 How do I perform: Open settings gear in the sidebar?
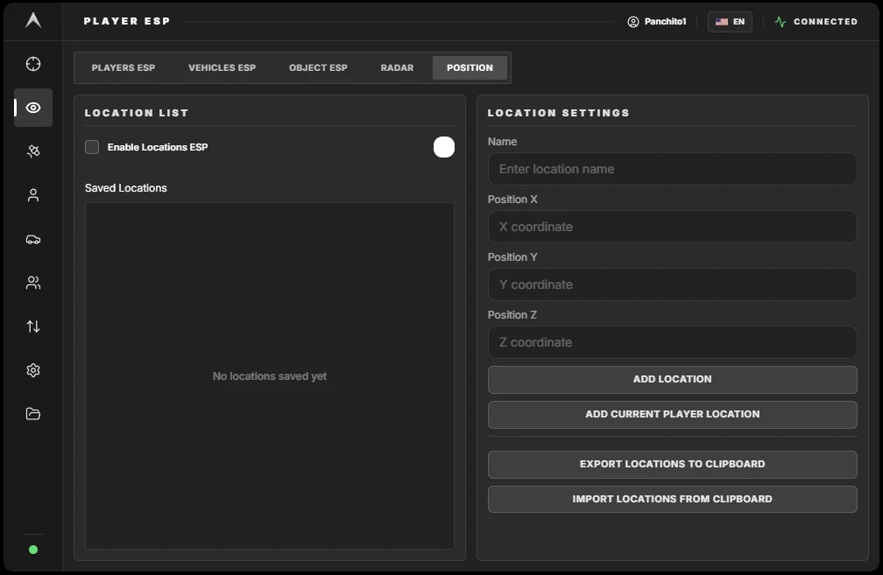click(x=33, y=370)
